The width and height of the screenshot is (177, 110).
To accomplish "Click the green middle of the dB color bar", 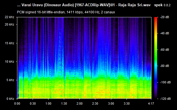I will click(x=156, y=54).
